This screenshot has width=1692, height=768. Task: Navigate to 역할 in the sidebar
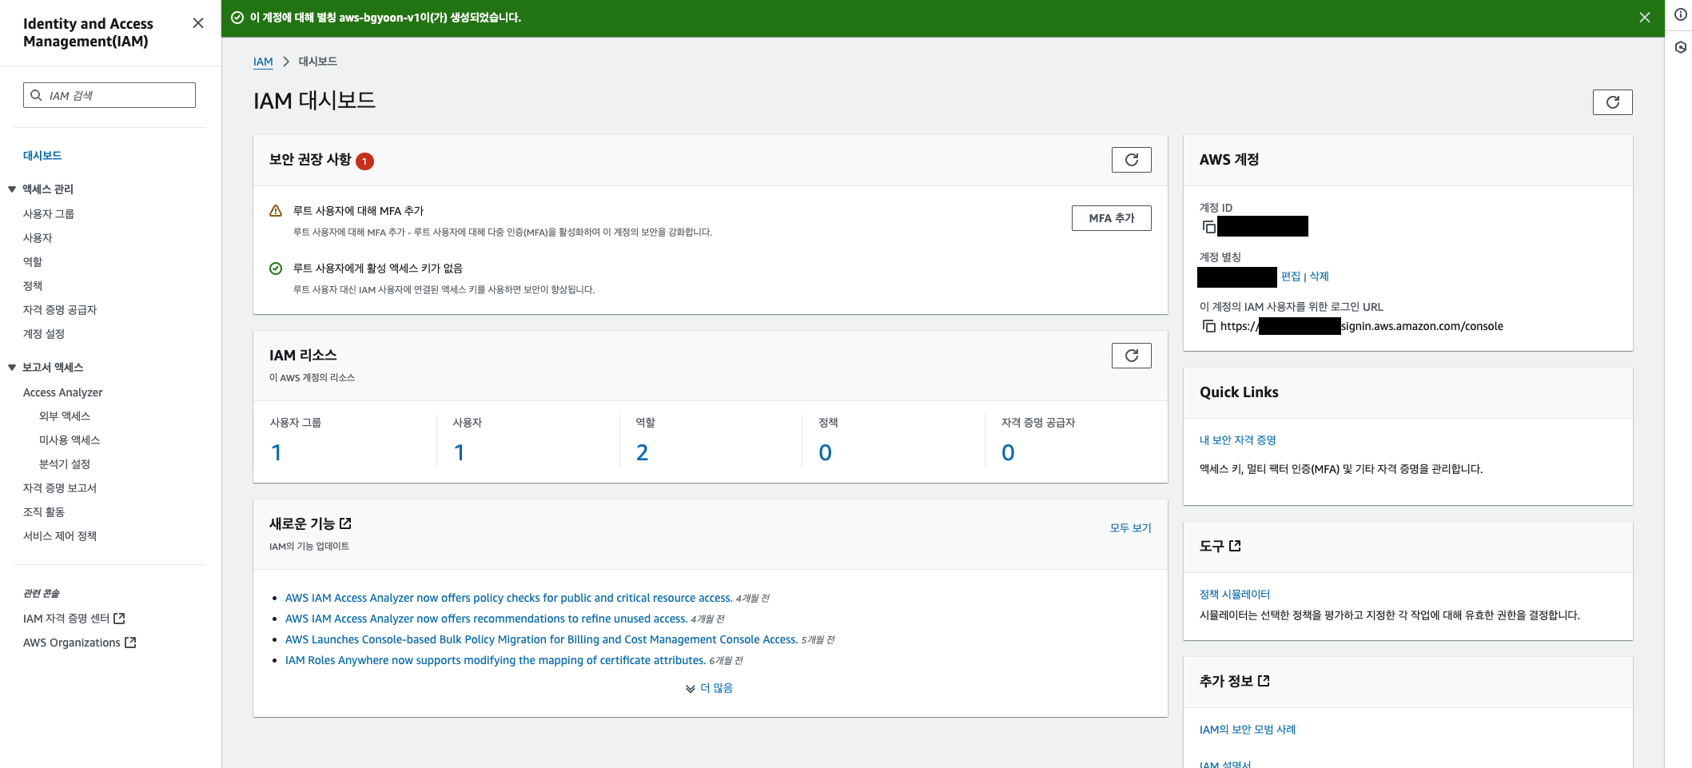point(33,262)
